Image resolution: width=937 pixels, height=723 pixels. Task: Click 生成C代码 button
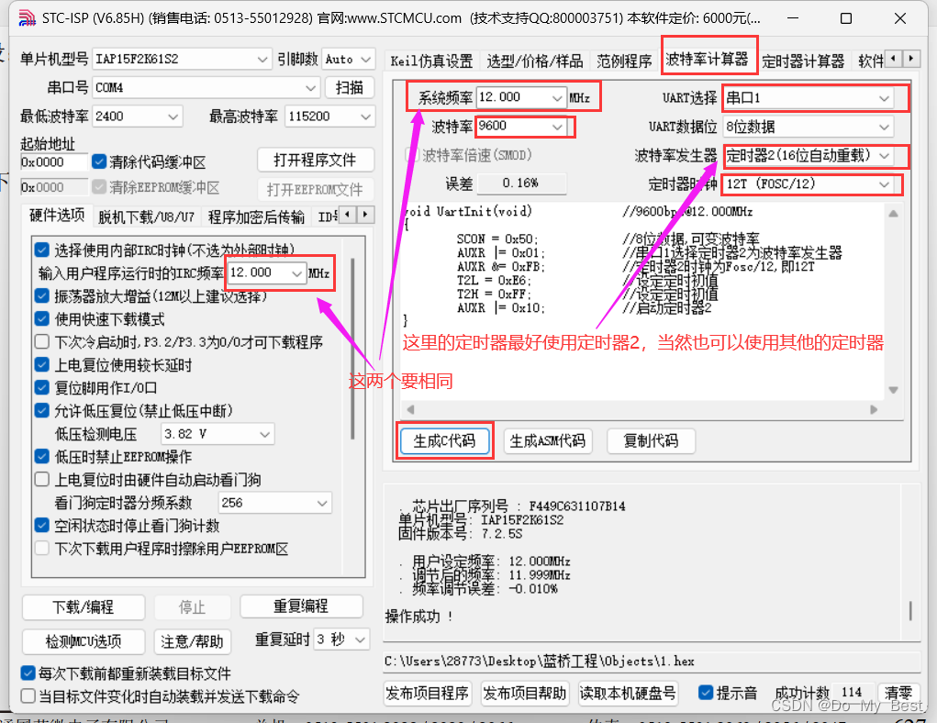(x=444, y=441)
